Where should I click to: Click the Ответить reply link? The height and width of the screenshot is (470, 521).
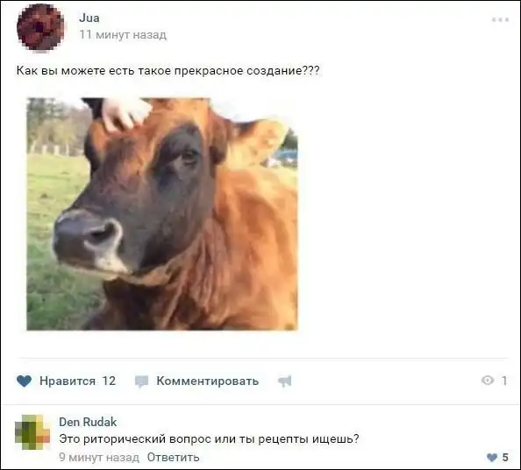click(173, 458)
